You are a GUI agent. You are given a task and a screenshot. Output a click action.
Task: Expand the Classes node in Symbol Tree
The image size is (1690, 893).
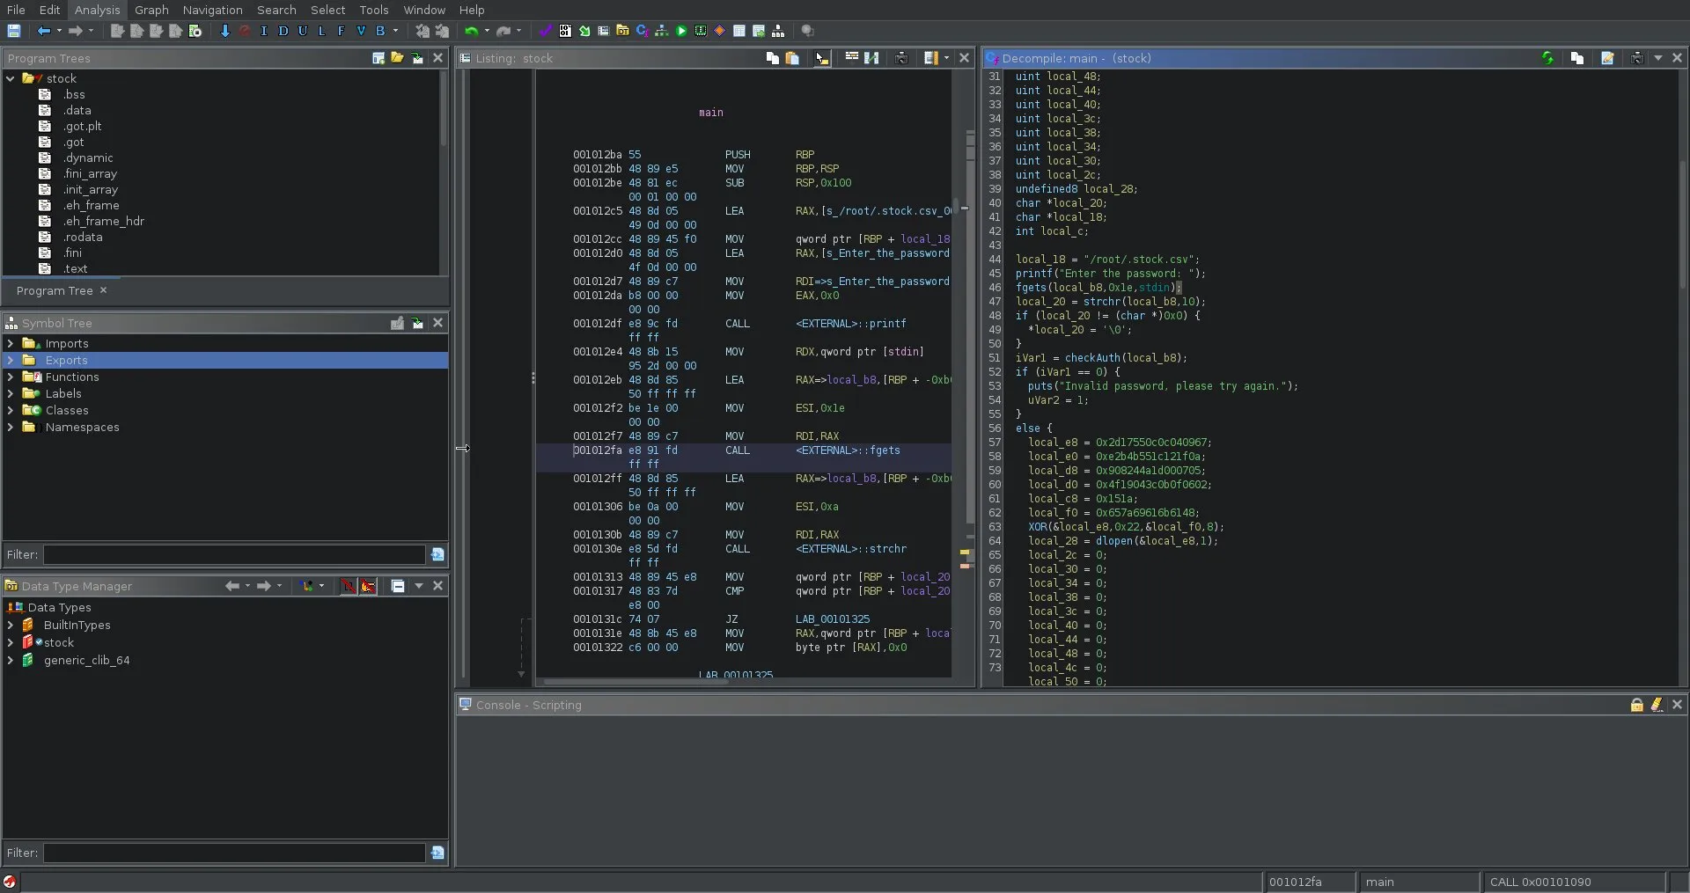(10, 410)
